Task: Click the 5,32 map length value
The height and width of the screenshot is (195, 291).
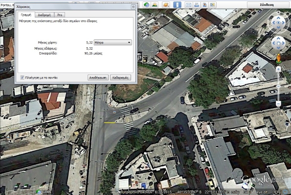Action: 90,42
